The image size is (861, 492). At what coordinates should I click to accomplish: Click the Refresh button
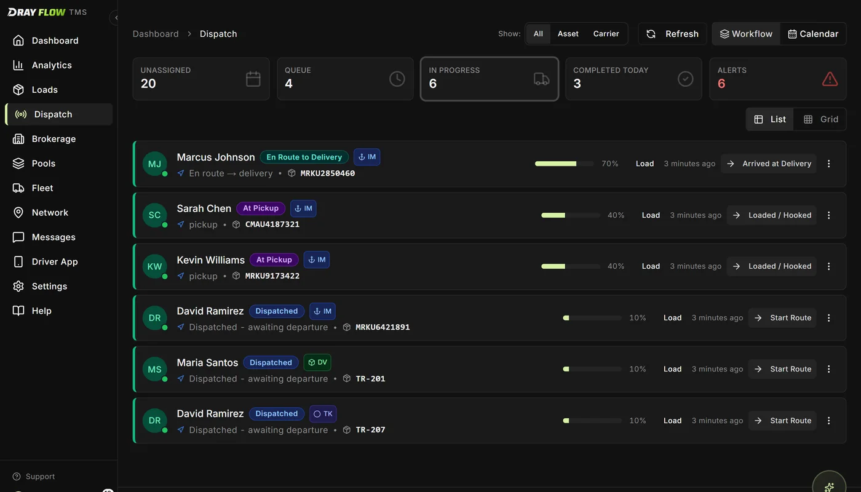[672, 34]
